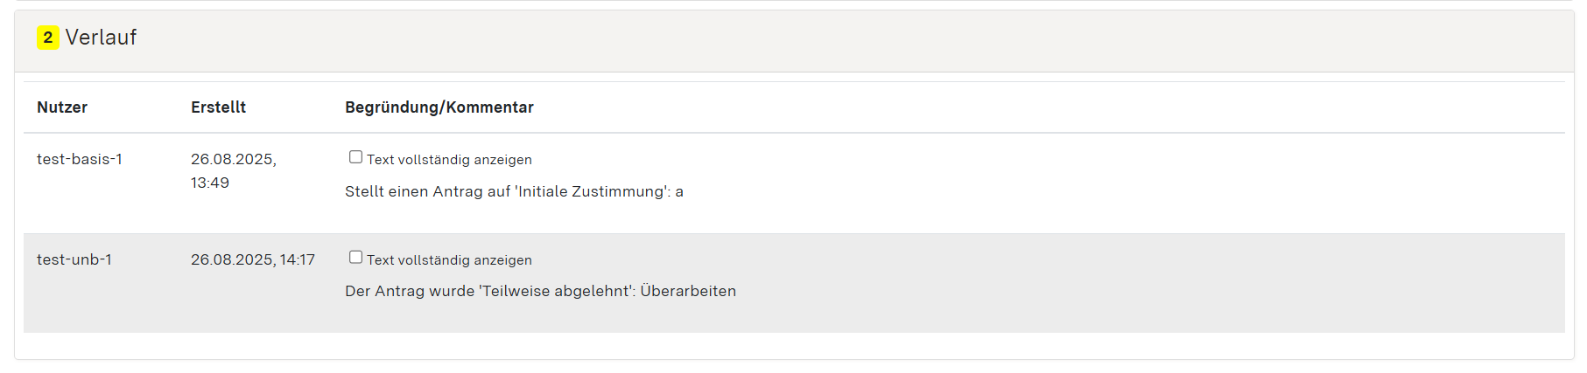Click the yellow number 2 badge
The image size is (1587, 373).
[47, 38]
